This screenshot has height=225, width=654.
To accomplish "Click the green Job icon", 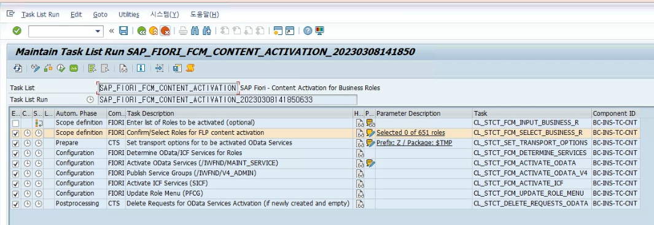I will click(x=74, y=68).
